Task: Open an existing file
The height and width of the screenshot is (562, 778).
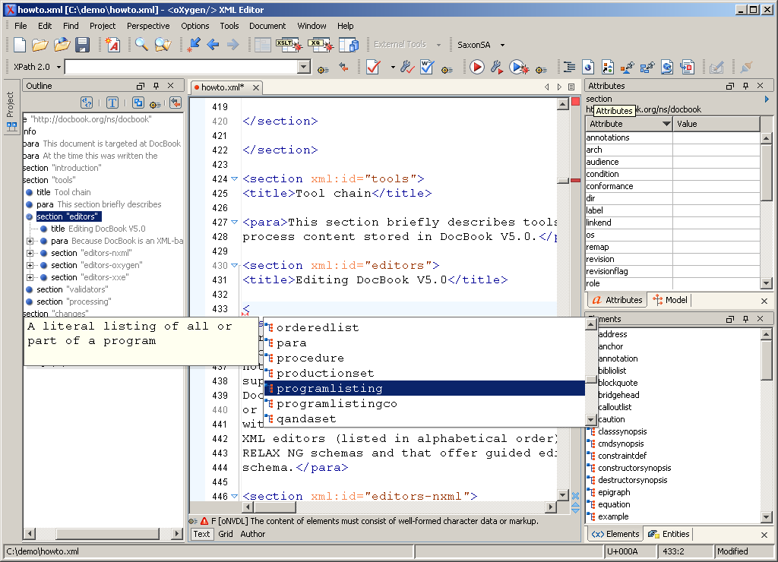Action: tap(40, 46)
